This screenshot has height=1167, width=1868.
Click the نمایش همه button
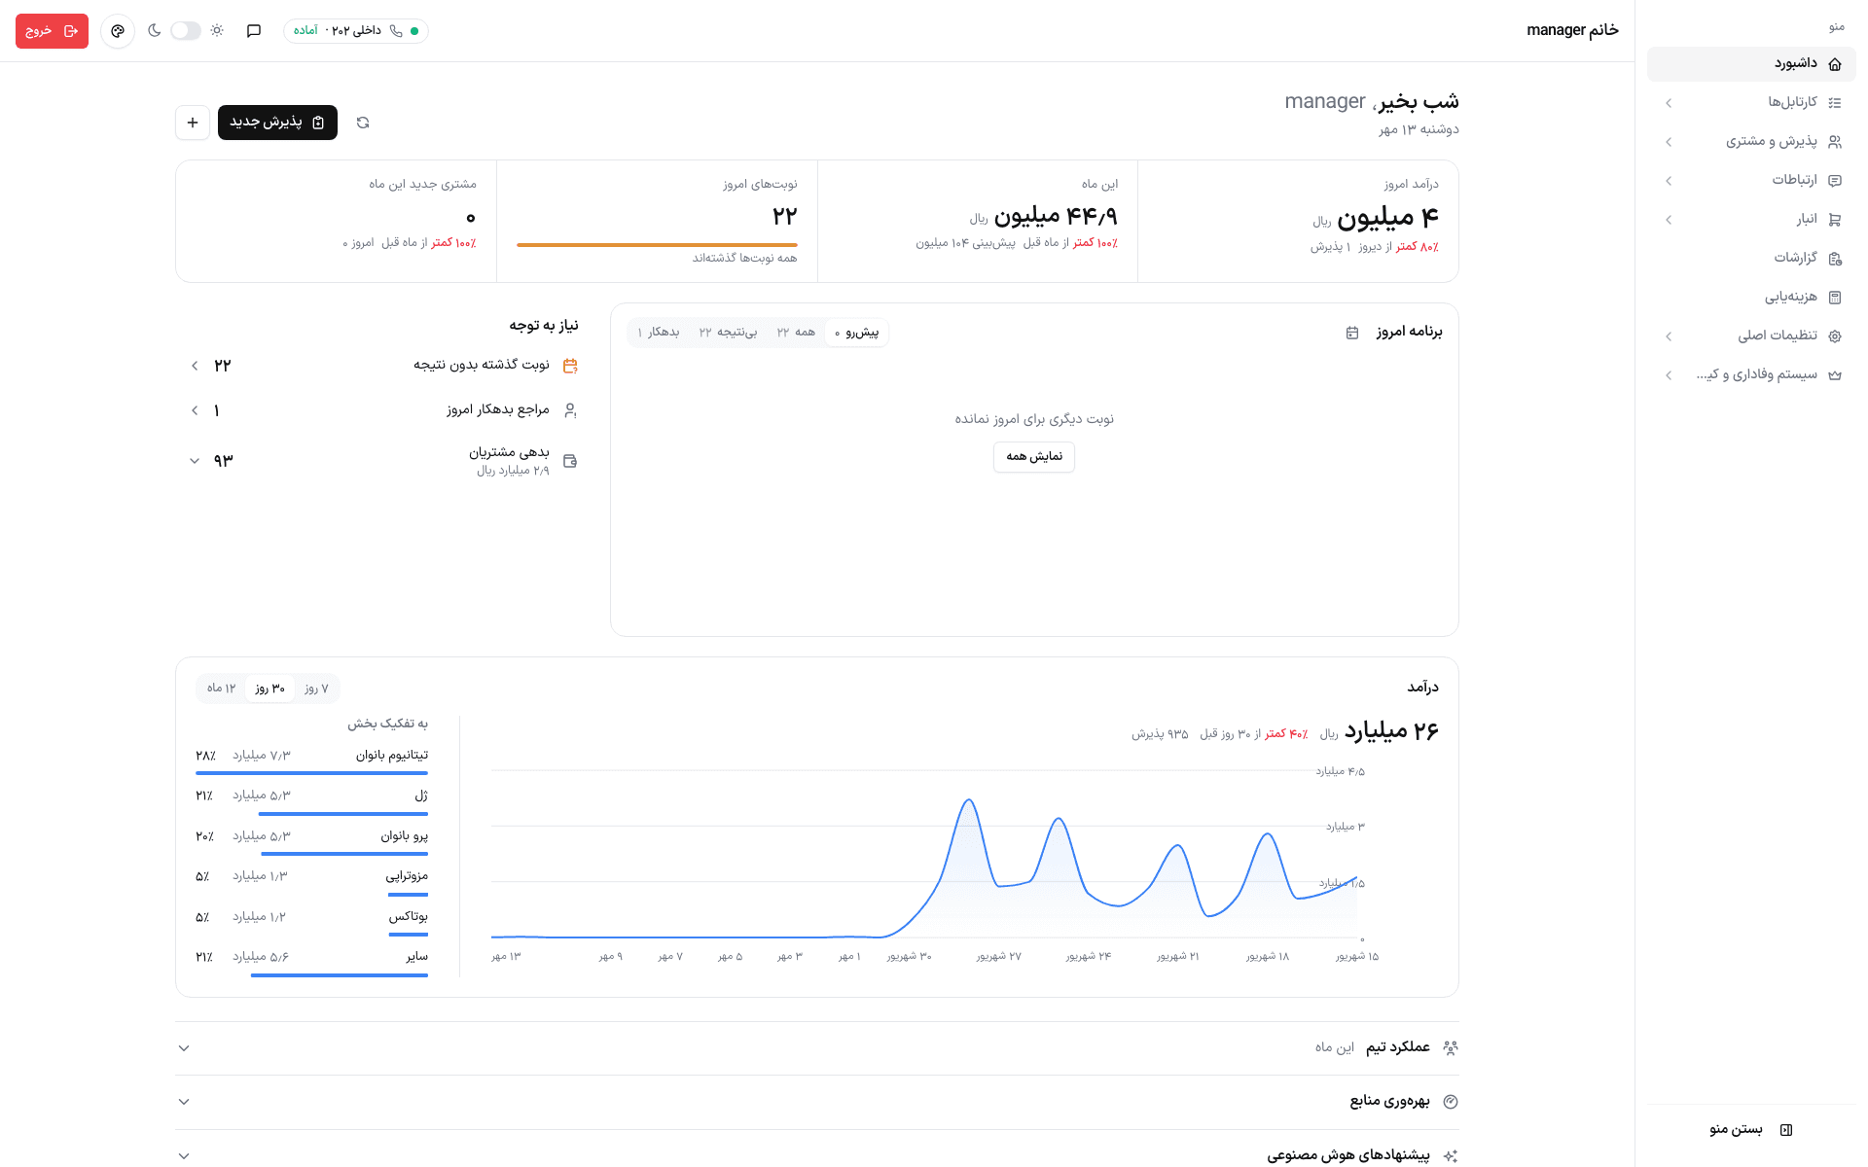[1034, 457]
